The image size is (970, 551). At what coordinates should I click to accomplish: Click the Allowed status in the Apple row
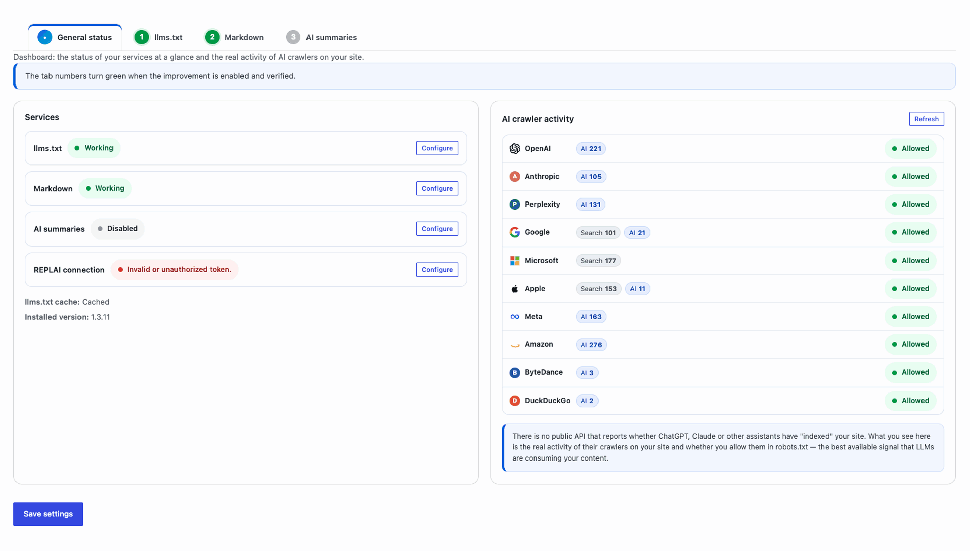[910, 289]
